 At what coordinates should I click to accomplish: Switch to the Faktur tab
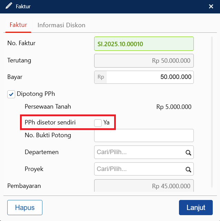[18, 25]
